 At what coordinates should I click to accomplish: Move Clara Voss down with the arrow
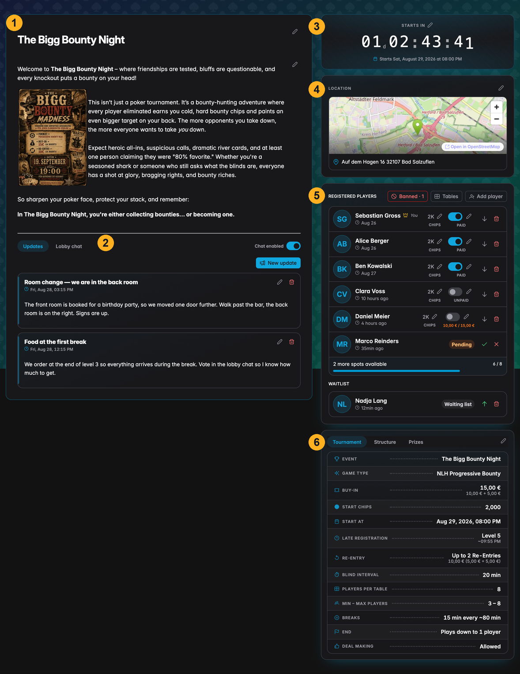[484, 294]
